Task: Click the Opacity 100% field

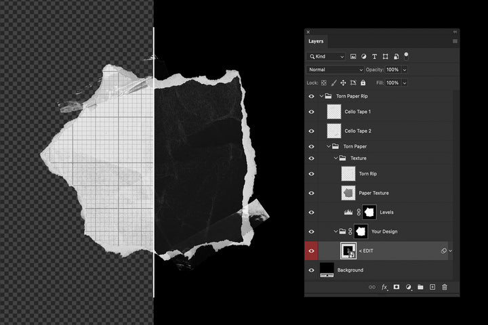Action: click(x=392, y=70)
